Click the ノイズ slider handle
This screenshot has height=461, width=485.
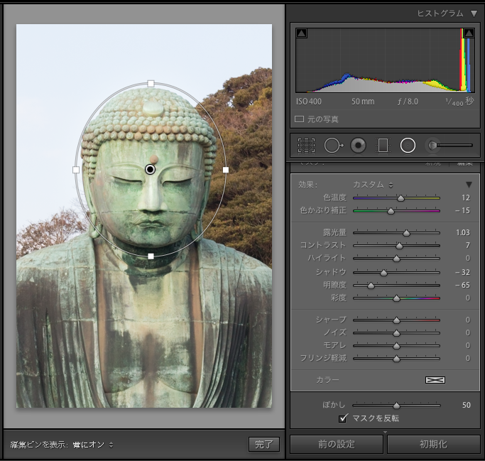coord(396,333)
